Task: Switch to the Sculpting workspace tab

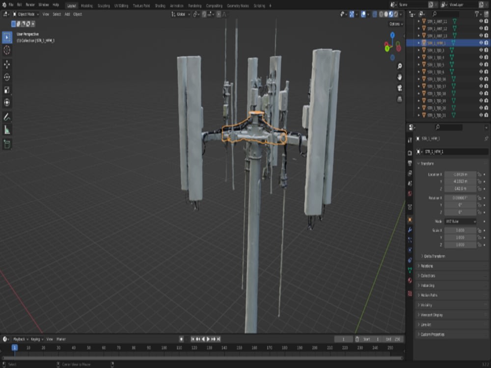Action: [x=104, y=5]
